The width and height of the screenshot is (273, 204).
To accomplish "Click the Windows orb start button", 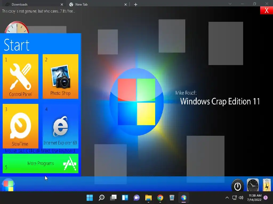I will pyautogui.click(x=8, y=185).
